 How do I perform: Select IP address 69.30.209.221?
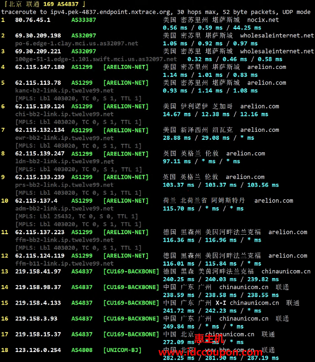tap(38, 51)
